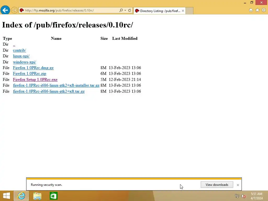Click the 'Name' column header
This screenshot has height=201, width=268.
coord(56,38)
